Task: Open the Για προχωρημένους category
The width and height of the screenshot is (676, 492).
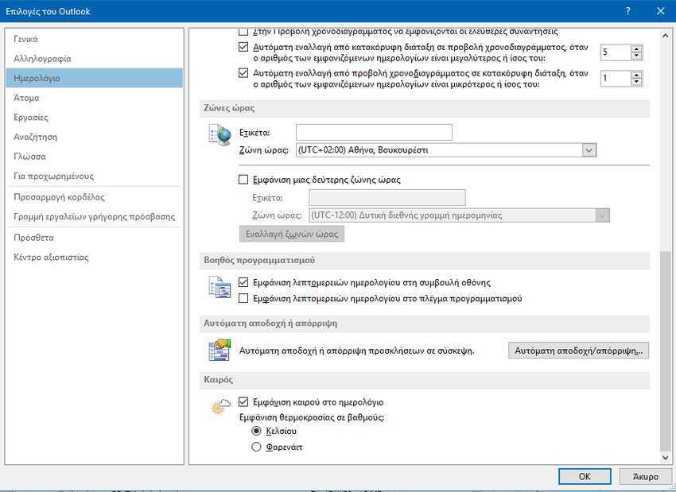Action: click(95, 176)
